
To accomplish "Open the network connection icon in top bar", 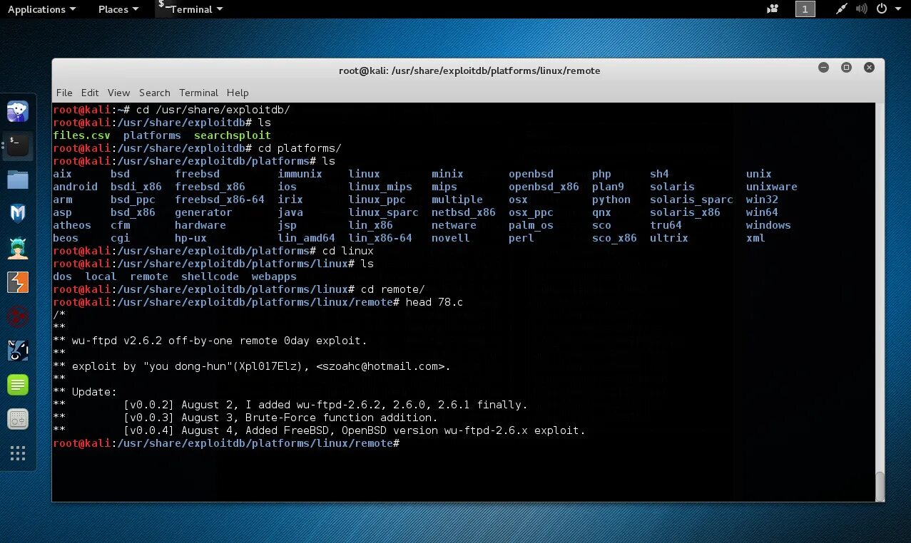I will (842, 9).
